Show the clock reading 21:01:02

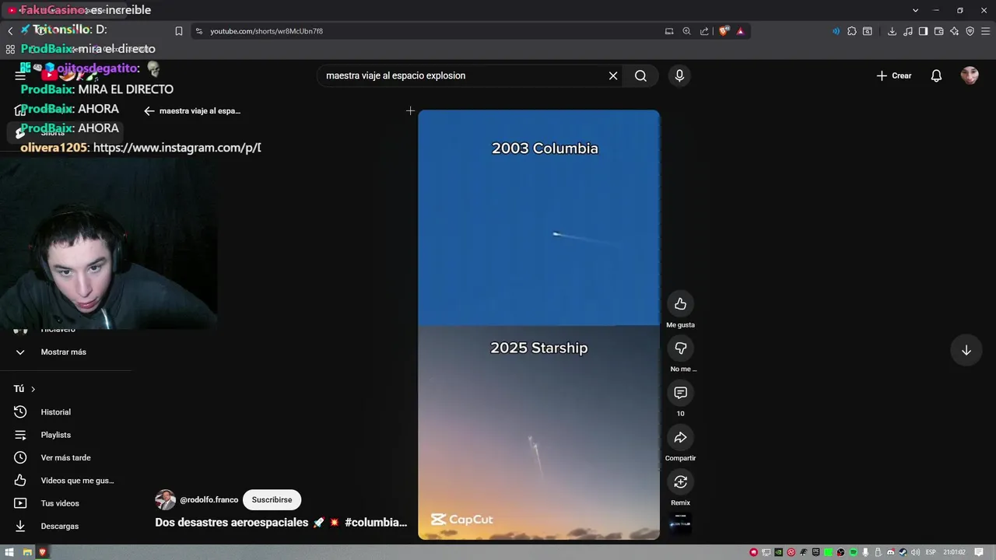click(x=954, y=552)
